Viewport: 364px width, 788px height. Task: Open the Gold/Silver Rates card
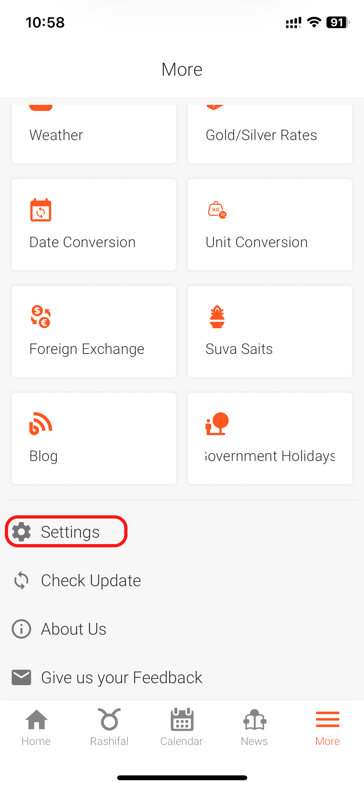pyautogui.click(x=270, y=134)
